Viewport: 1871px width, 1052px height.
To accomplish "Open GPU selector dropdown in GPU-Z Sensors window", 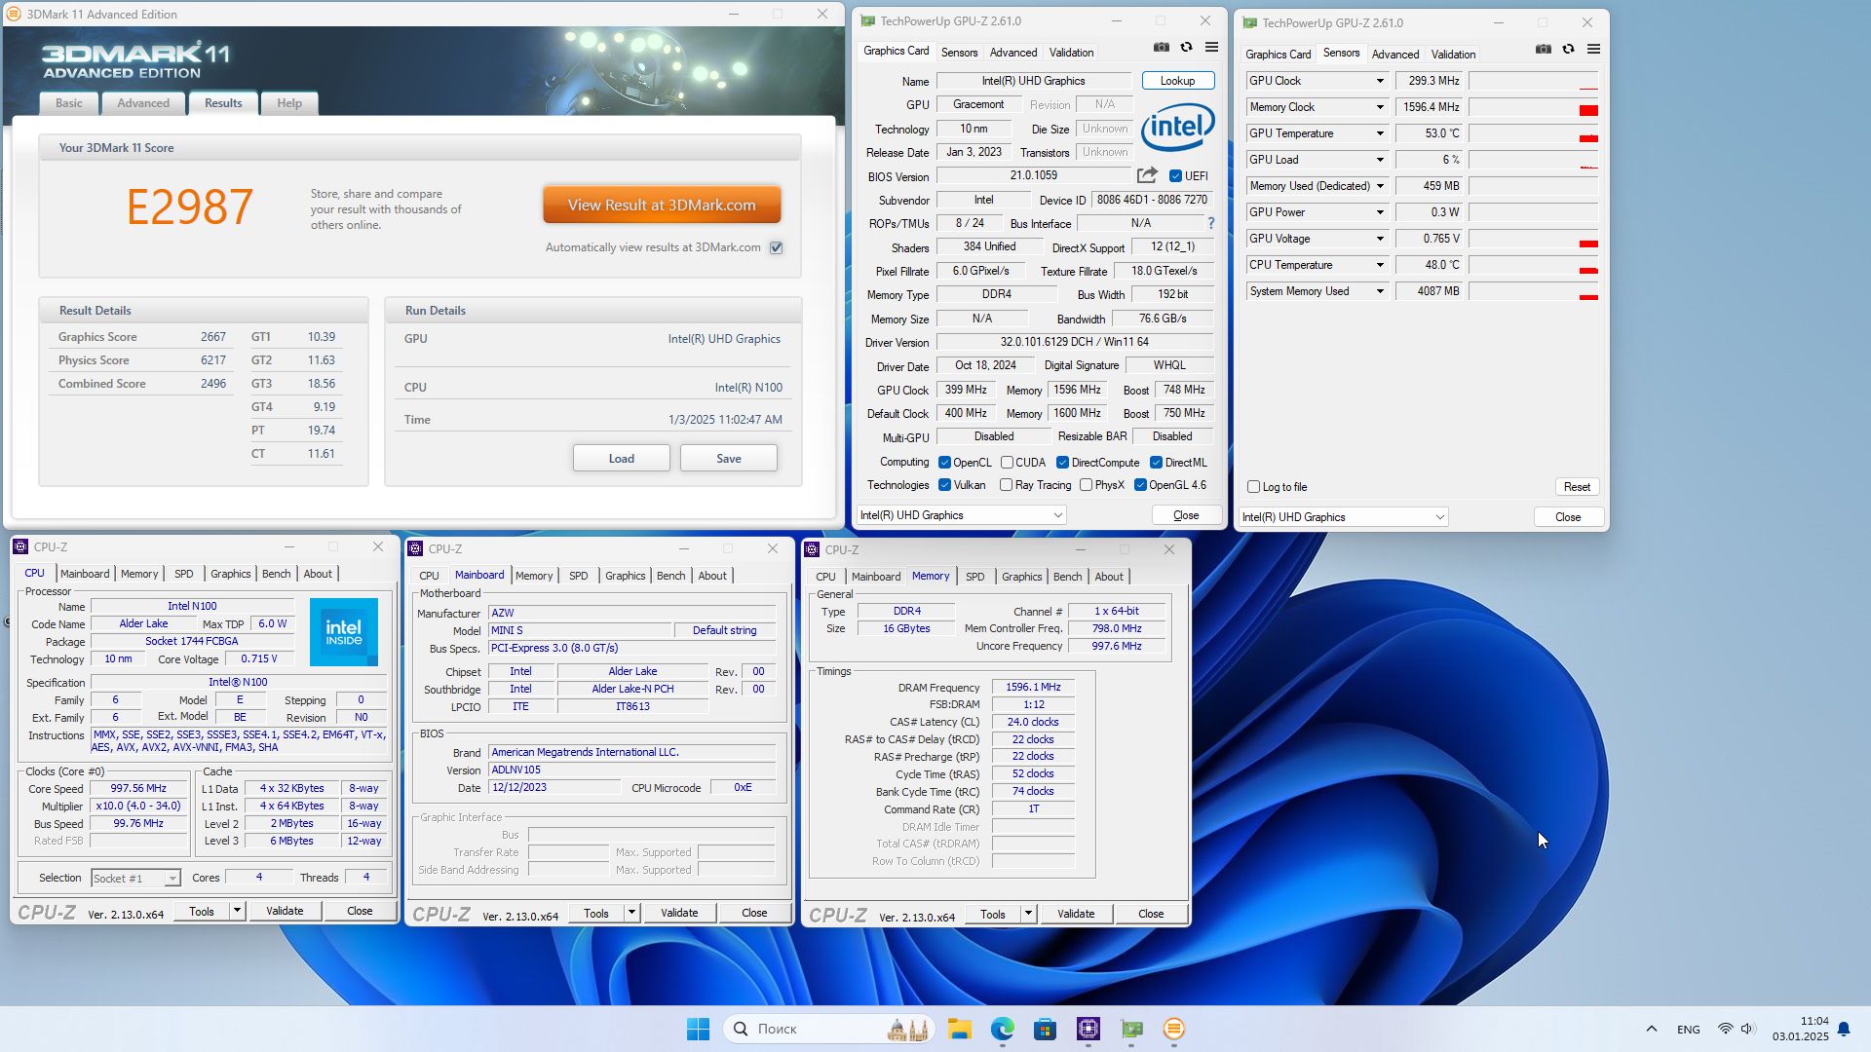I will coord(1343,517).
